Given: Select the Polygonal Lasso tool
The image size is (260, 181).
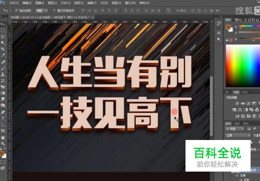Looking at the screenshot, I should pyautogui.click(x=3, y=37).
